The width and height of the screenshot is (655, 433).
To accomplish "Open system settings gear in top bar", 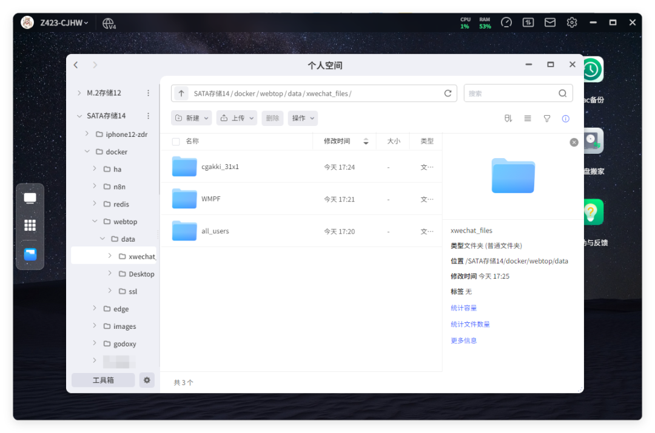I will pos(571,22).
